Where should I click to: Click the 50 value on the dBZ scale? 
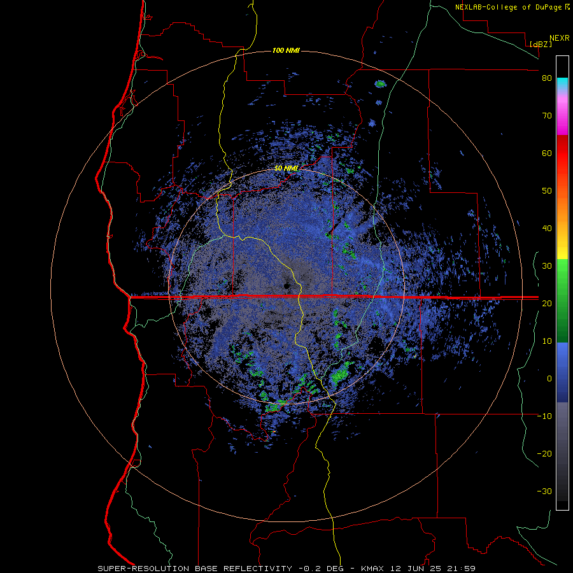(547, 191)
